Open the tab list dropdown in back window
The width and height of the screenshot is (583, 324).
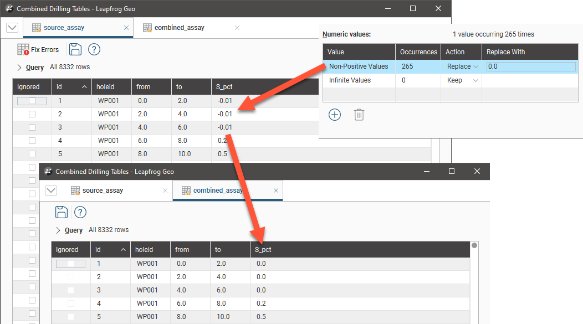coord(12,27)
